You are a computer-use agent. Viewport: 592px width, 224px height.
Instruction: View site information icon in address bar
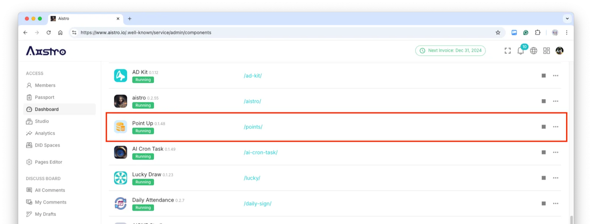pyautogui.click(x=74, y=33)
